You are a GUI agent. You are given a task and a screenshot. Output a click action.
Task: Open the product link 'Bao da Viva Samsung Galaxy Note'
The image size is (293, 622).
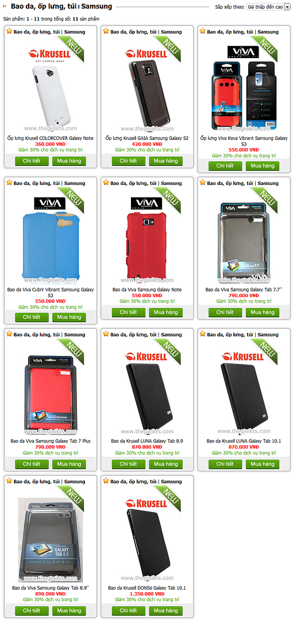[147, 290]
